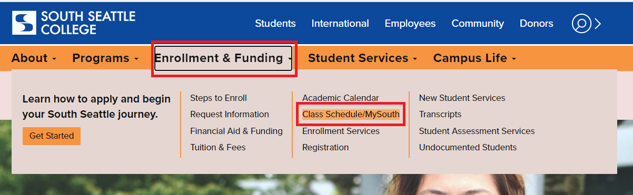Open the Campus Life dropdown

[474, 58]
